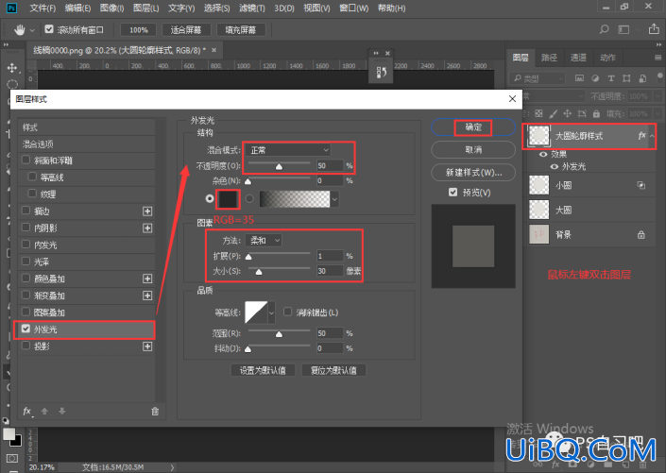
Task: Toggle 滚动所有窗口 checkbox
Action: tap(49, 29)
